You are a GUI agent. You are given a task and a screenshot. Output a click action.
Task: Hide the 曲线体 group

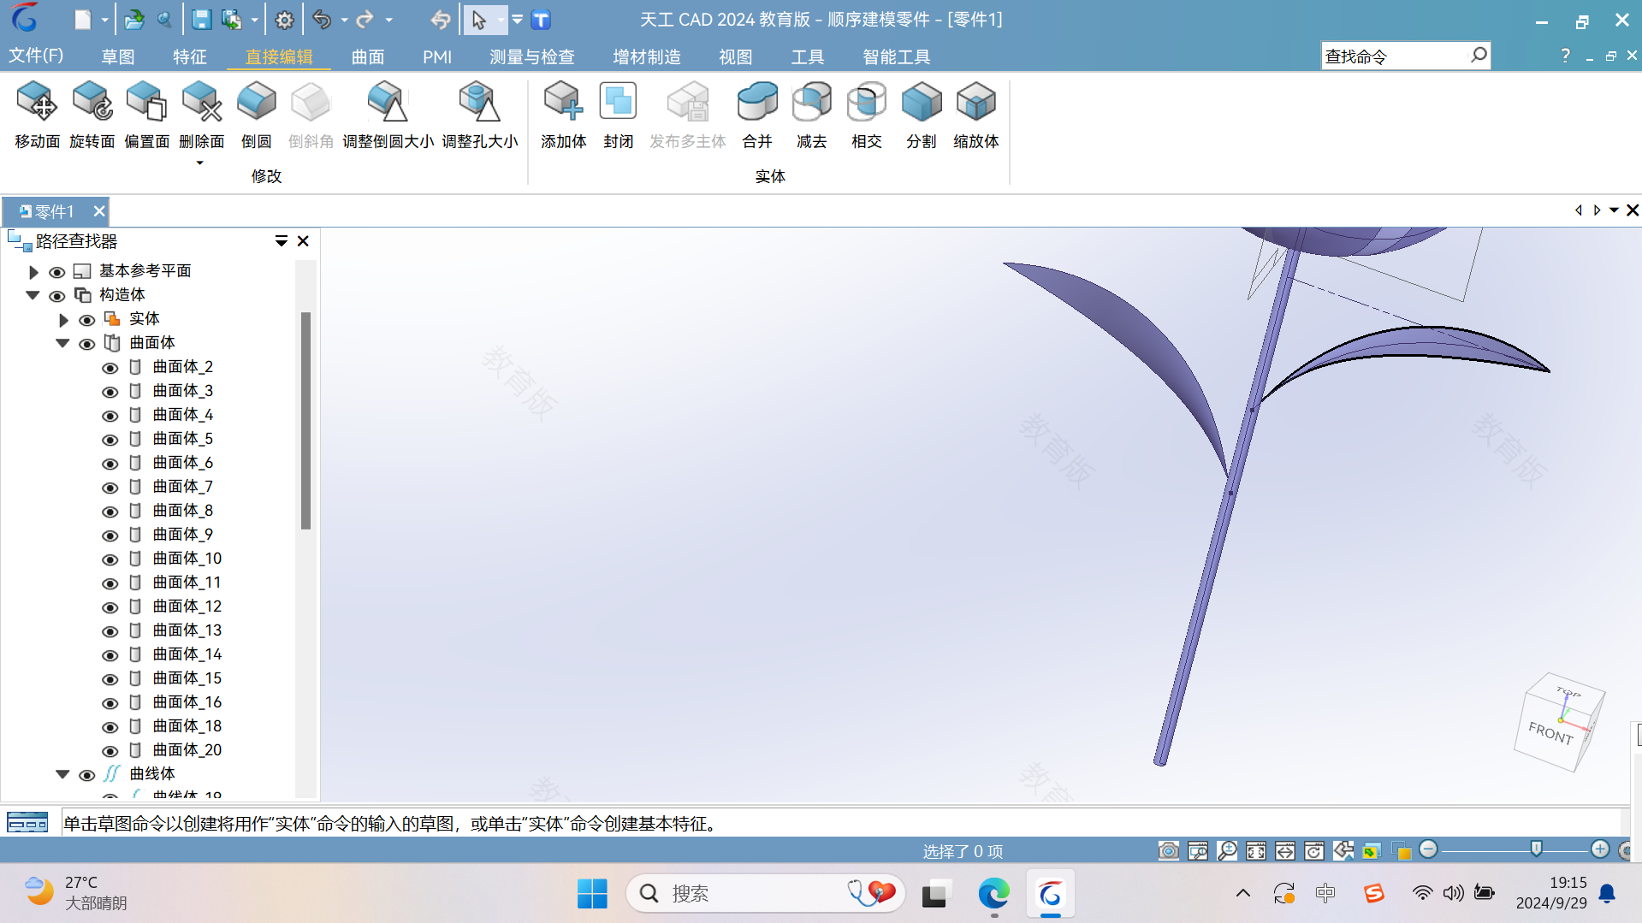pos(86,775)
